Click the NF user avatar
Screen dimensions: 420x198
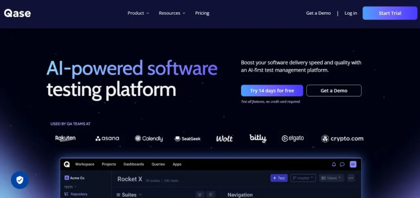click(x=353, y=164)
